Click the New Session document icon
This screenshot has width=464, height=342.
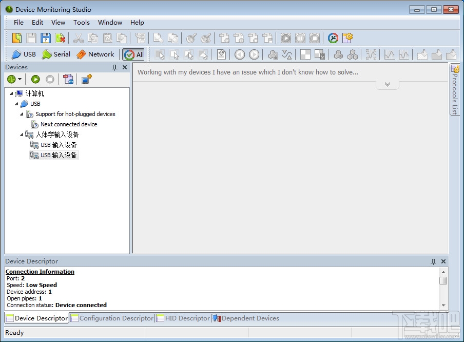pyautogui.click(x=17, y=38)
